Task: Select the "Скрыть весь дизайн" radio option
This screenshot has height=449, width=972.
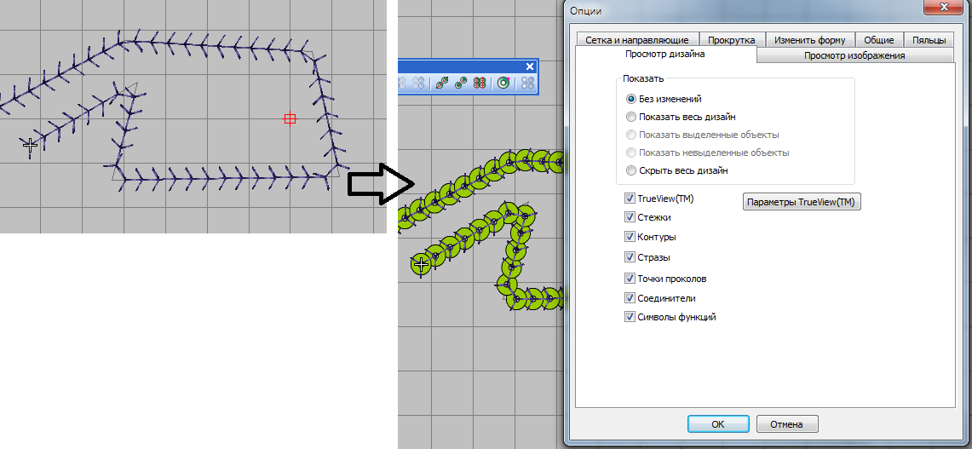Action: click(x=631, y=170)
